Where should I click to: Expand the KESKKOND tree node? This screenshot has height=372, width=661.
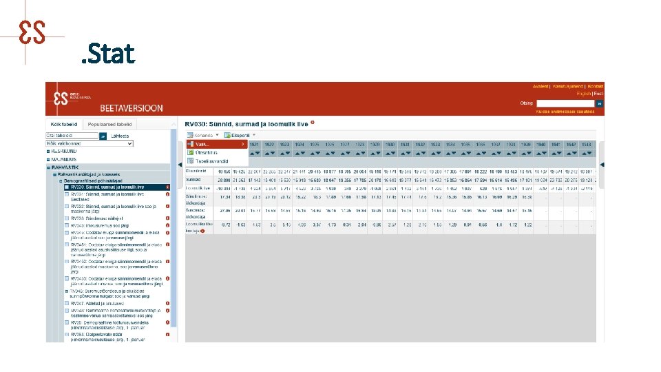(x=48, y=151)
